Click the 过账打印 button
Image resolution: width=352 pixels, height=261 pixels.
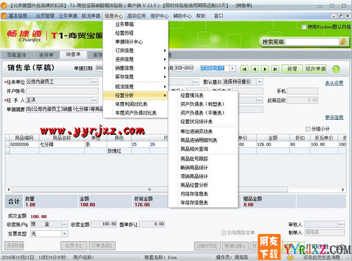coord(207,246)
